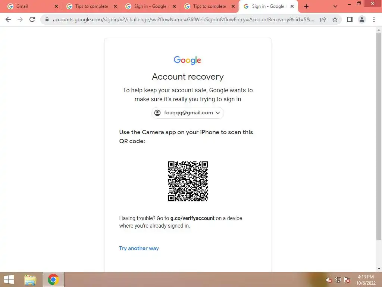Open the tab search dropdown
Viewport: 382px width, 287px height.
point(335,6)
